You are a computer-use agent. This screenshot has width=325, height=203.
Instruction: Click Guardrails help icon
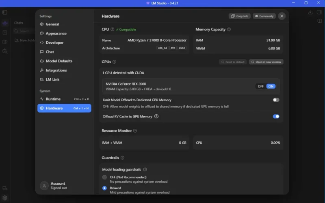[x=123, y=158]
